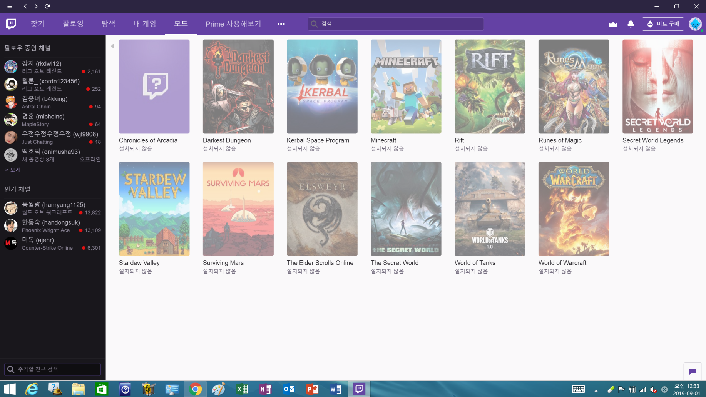Open Outlook from taskbar
The image size is (706, 397).
(x=289, y=389)
